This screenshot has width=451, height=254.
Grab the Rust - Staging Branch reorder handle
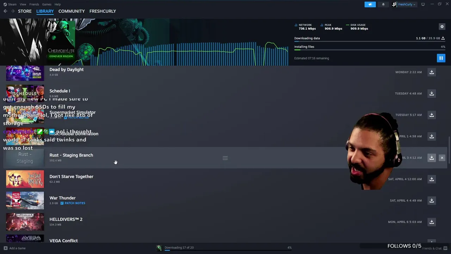pos(225,158)
